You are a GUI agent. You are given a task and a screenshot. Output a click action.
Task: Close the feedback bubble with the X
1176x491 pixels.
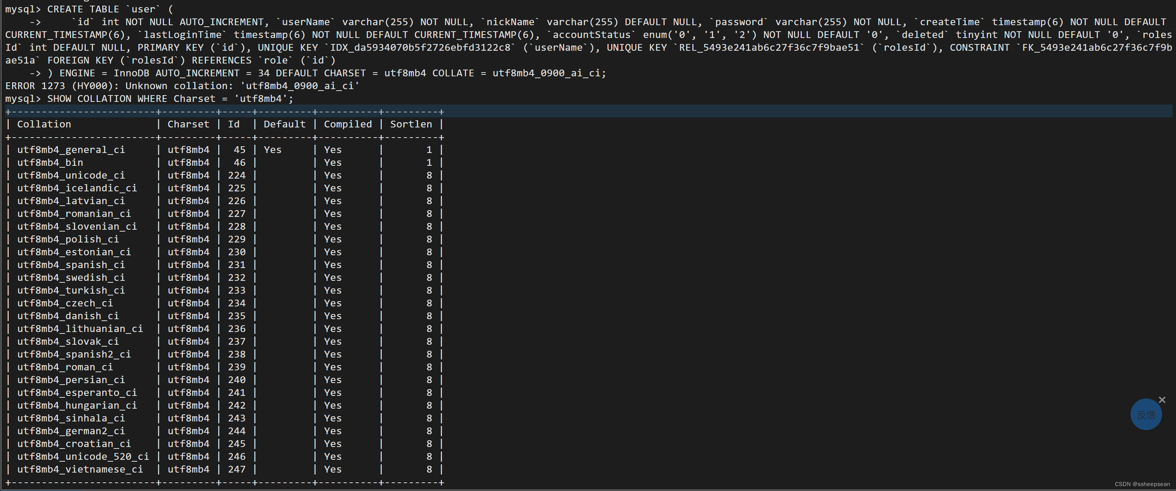(1162, 400)
